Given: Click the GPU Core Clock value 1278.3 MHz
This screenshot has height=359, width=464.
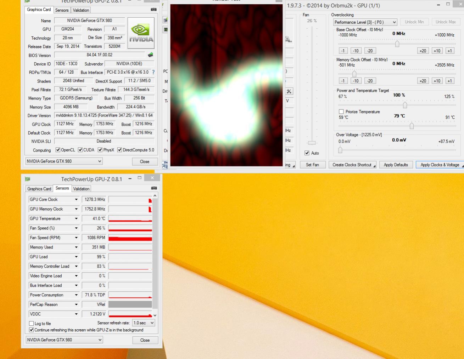Looking at the screenshot, I should 94,200.
